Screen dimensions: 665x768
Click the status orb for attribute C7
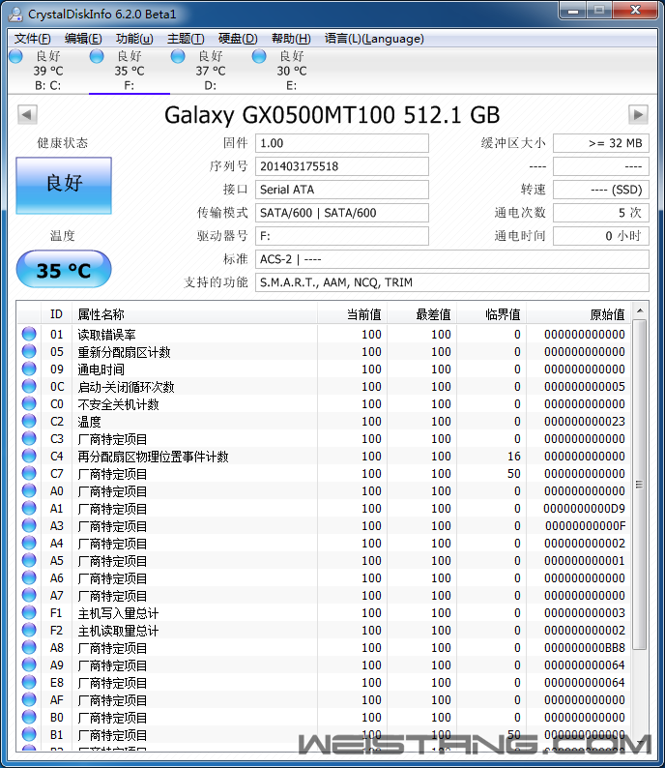pos(29,473)
